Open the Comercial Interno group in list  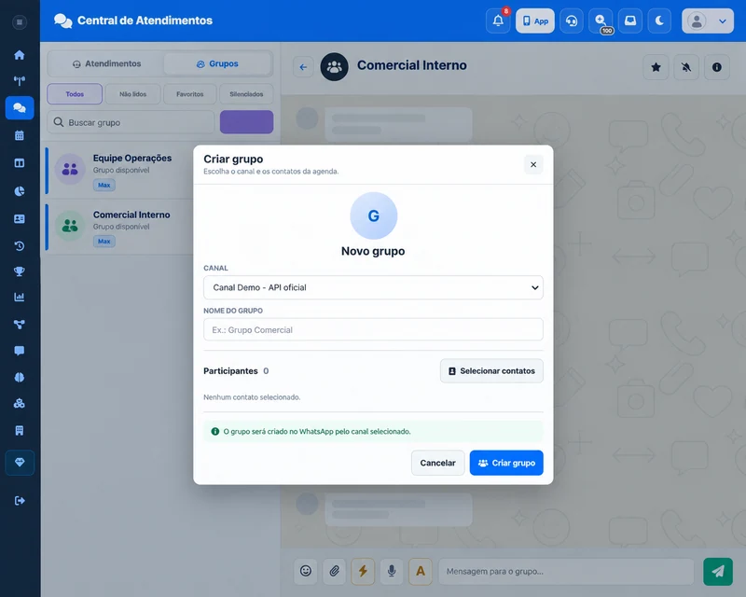coord(119,227)
